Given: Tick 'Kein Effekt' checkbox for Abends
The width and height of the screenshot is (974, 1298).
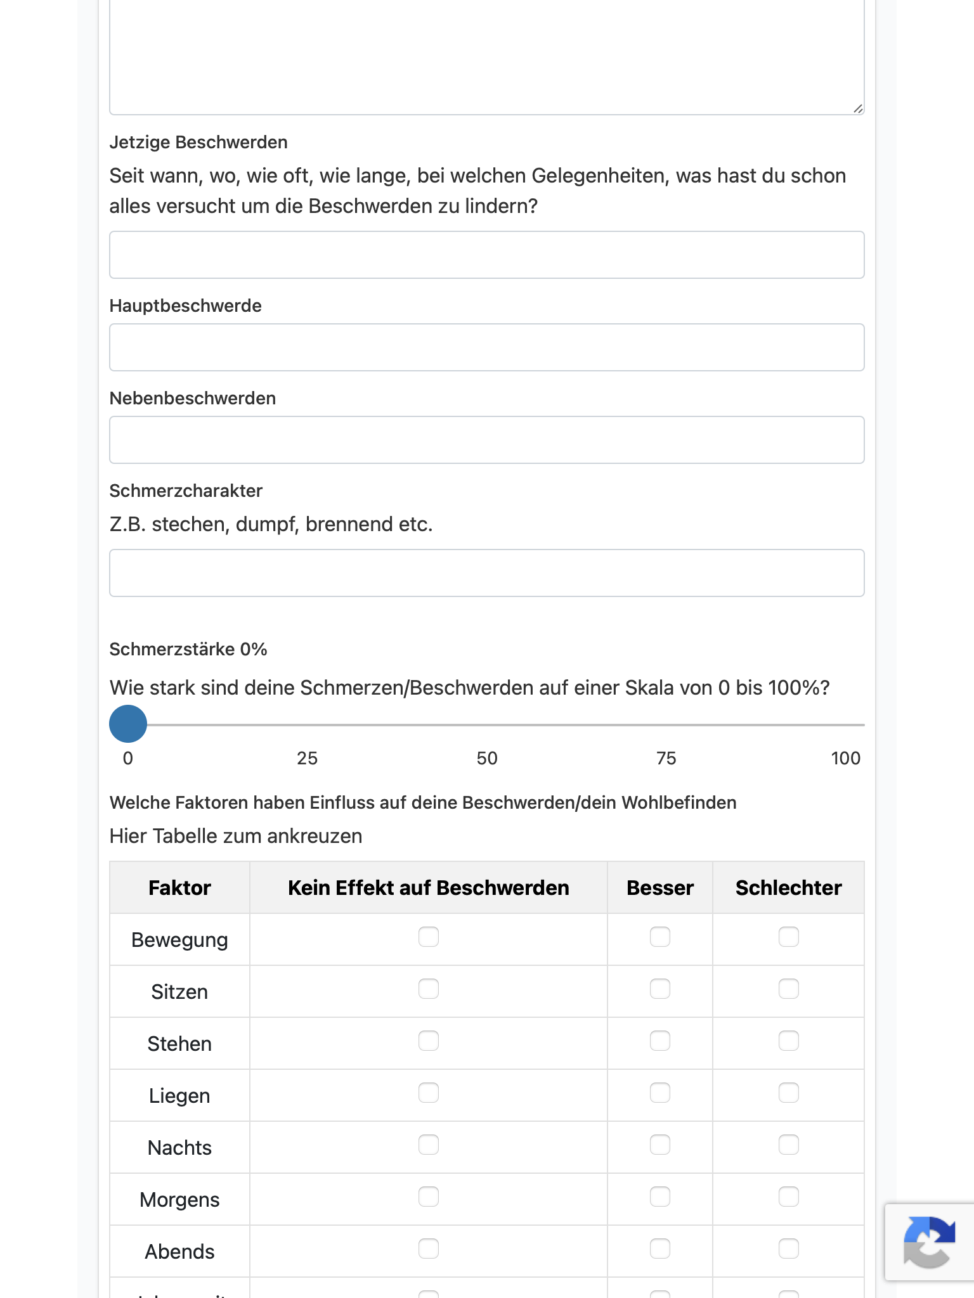Looking at the screenshot, I should [429, 1249].
